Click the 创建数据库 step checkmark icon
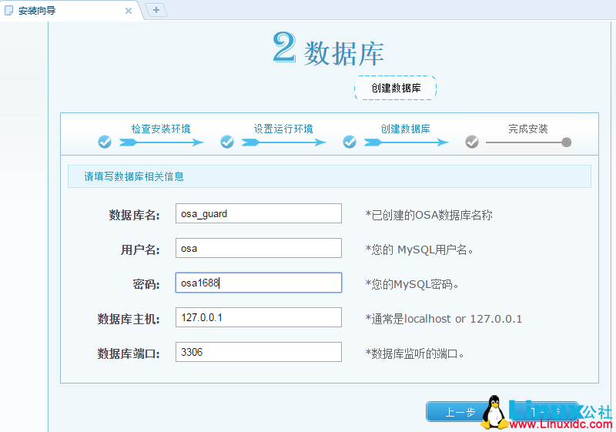The height and width of the screenshot is (432, 616). click(x=350, y=142)
